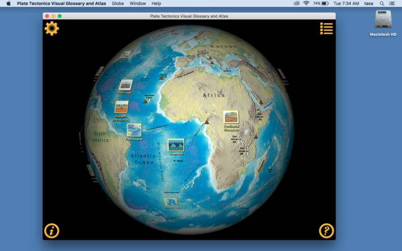
Task: Click the 'Africa' continent label
Action: point(214,95)
